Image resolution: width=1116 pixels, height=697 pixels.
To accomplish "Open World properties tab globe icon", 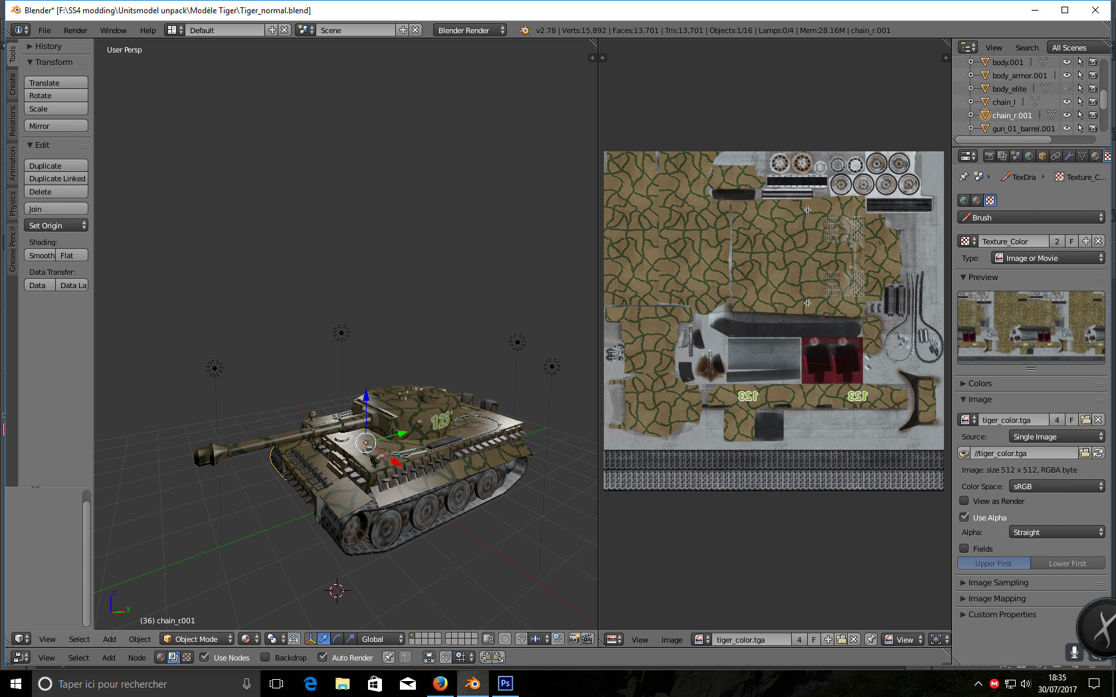I will (1029, 156).
